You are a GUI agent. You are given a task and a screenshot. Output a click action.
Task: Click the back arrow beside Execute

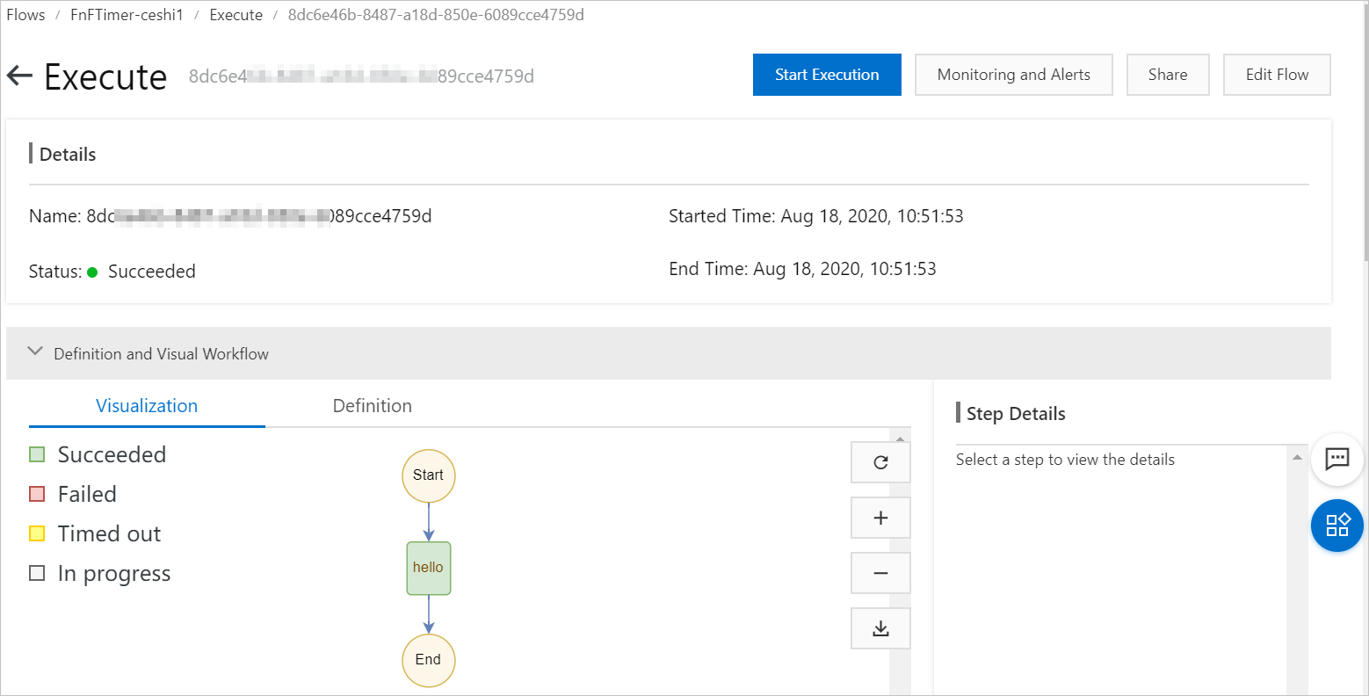(x=19, y=76)
